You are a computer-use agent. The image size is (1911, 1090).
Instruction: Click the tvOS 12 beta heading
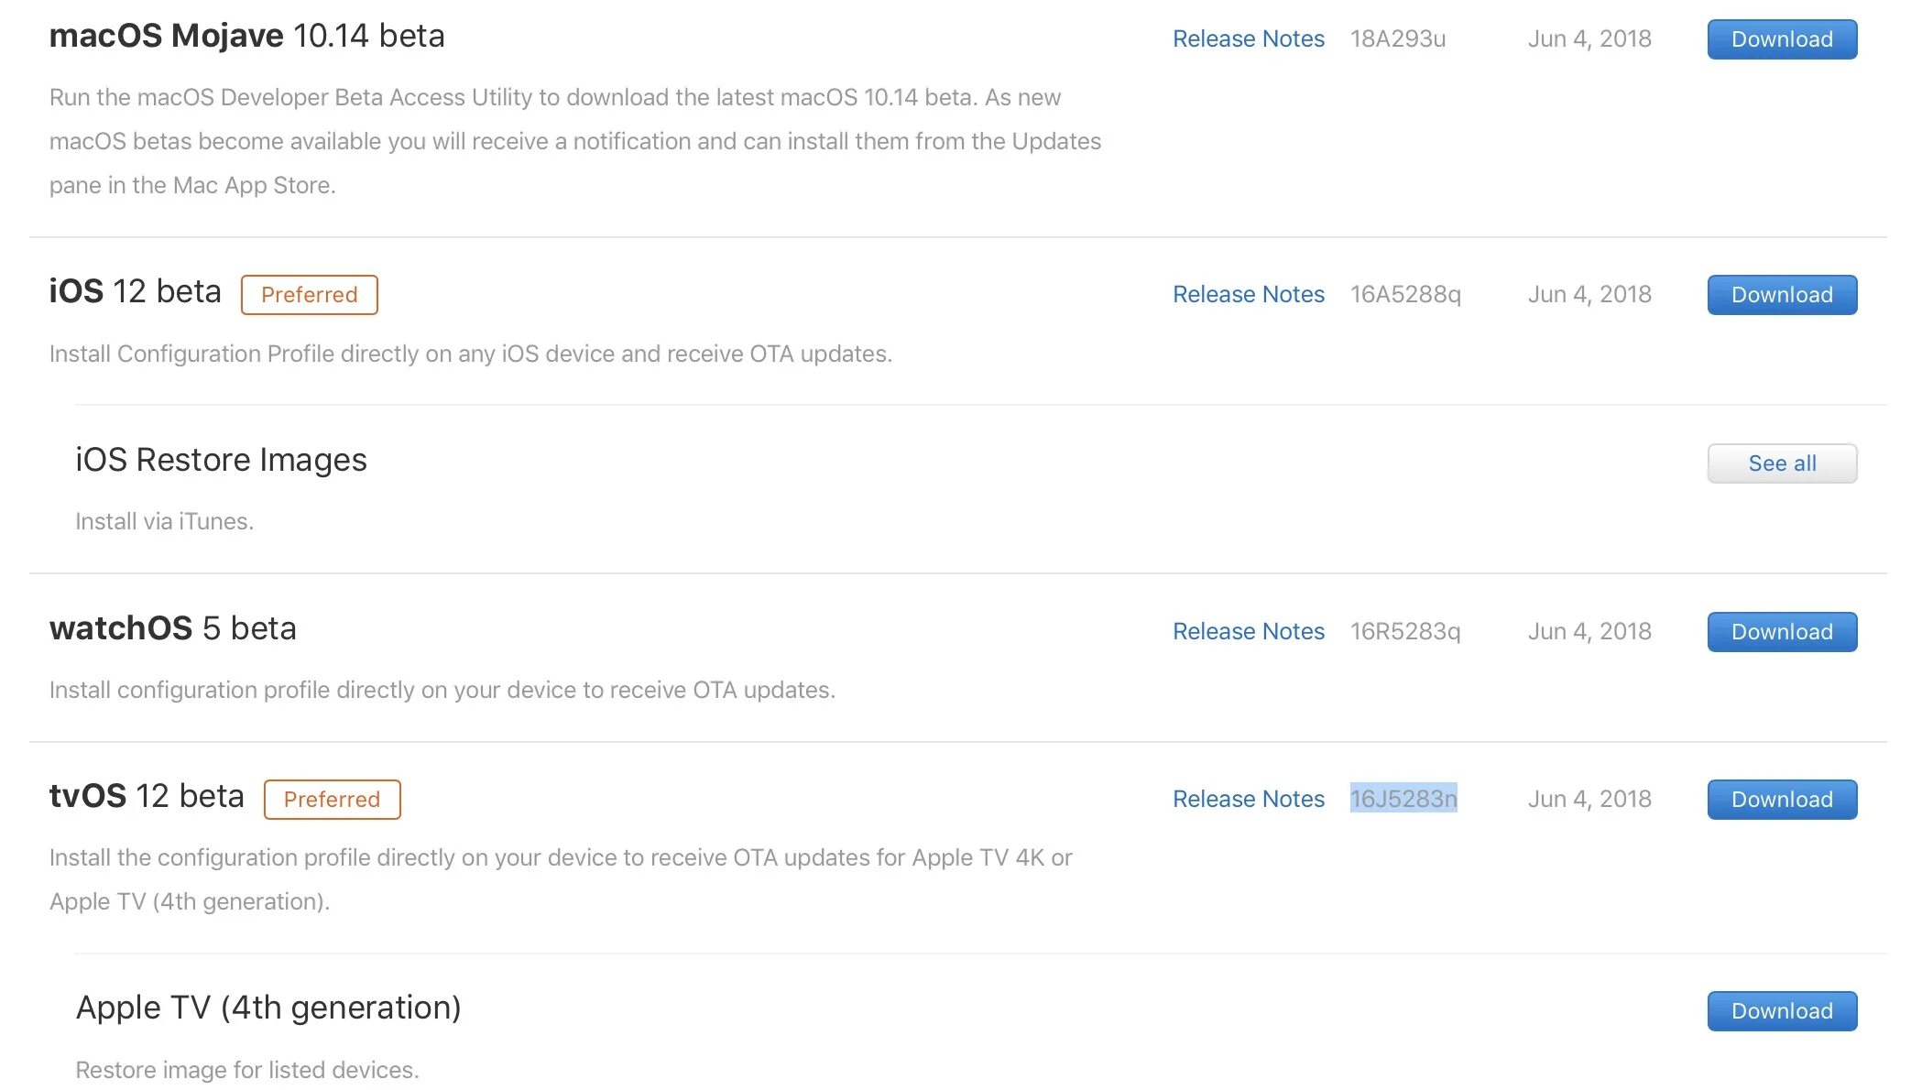coord(147,797)
